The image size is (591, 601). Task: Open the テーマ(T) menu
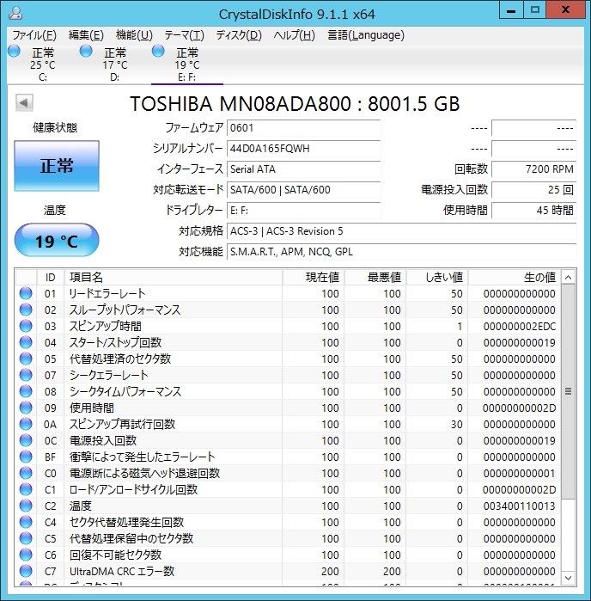184,35
